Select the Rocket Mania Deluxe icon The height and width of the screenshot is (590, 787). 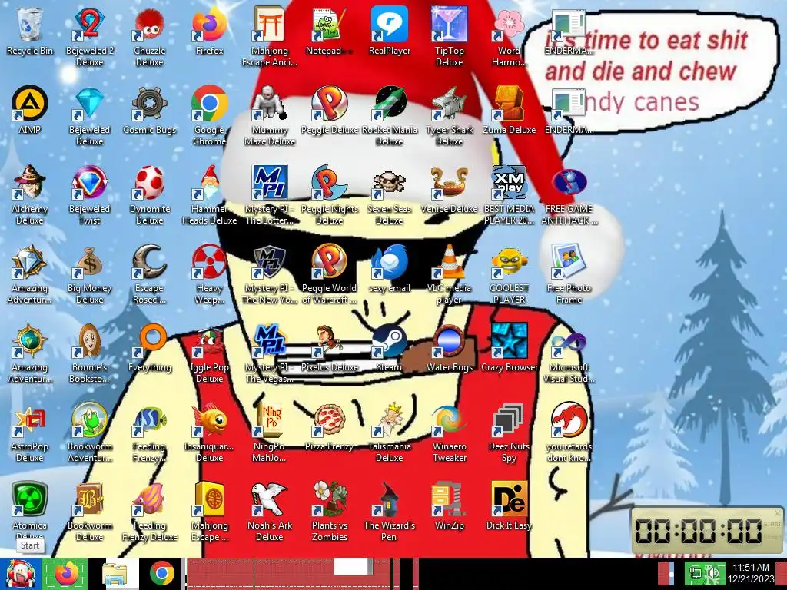tap(390, 116)
